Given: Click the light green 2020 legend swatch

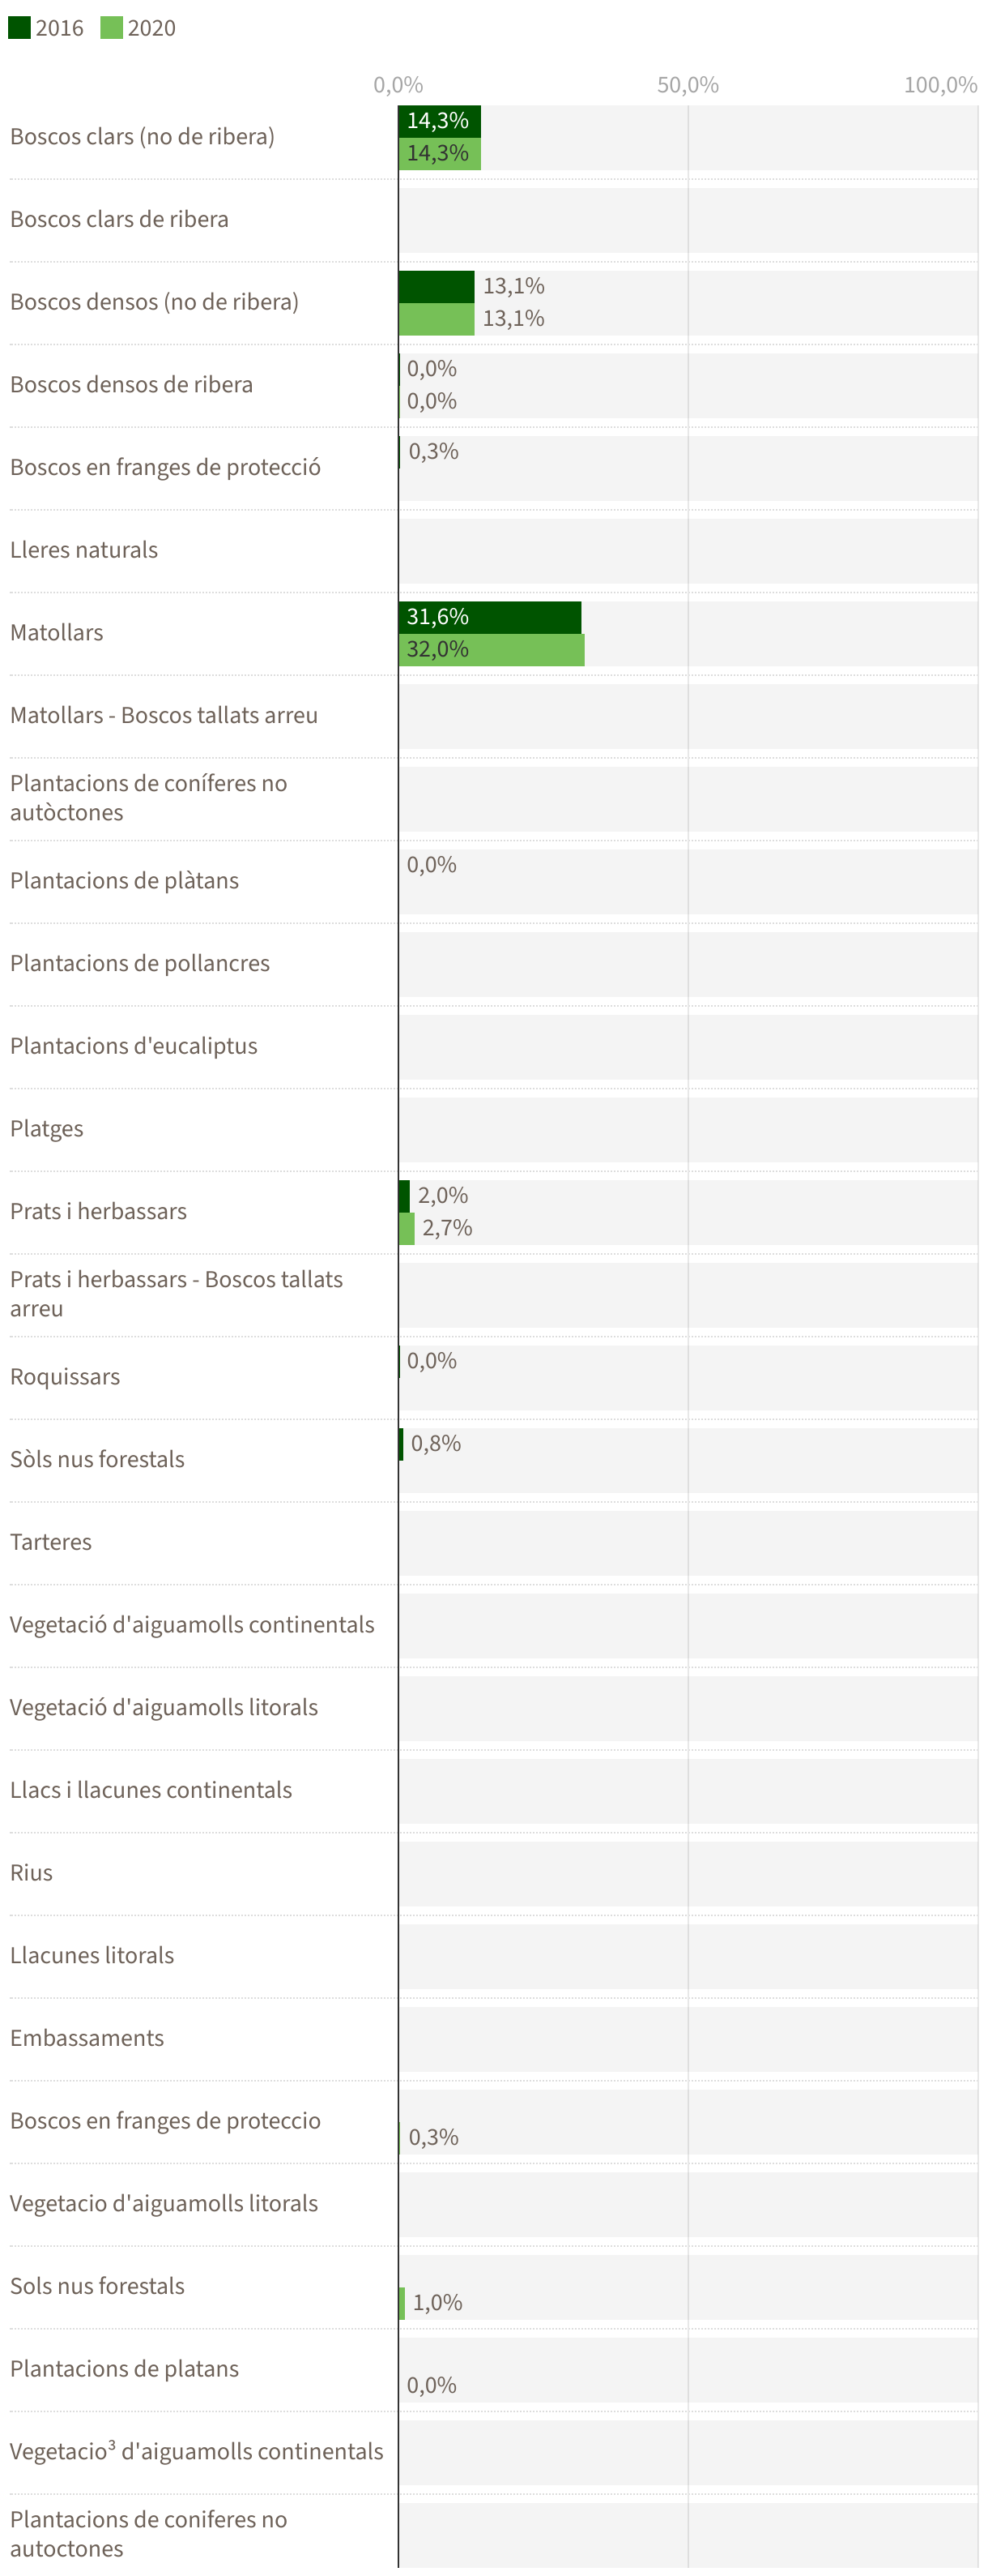Looking at the screenshot, I should [x=111, y=27].
